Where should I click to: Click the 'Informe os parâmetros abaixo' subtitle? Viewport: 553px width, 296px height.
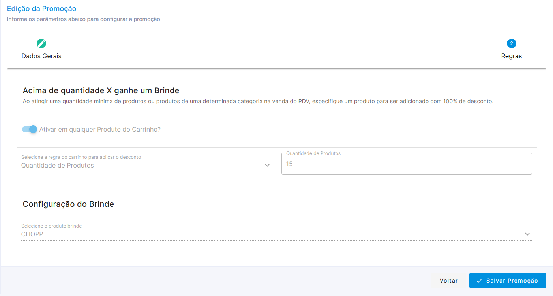pyautogui.click(x=84, y=19)
